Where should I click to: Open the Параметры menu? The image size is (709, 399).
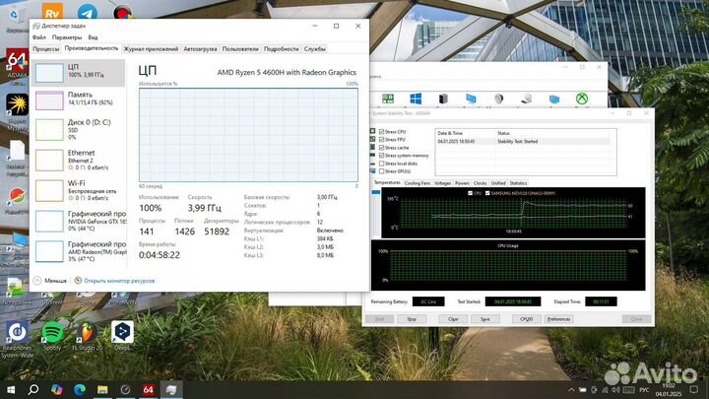[x=65, y=37]
